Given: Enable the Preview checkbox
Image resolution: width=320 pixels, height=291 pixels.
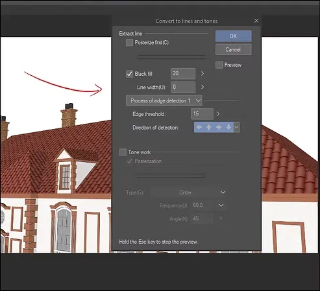Looking at the screenshot, I should click(219, 65).
